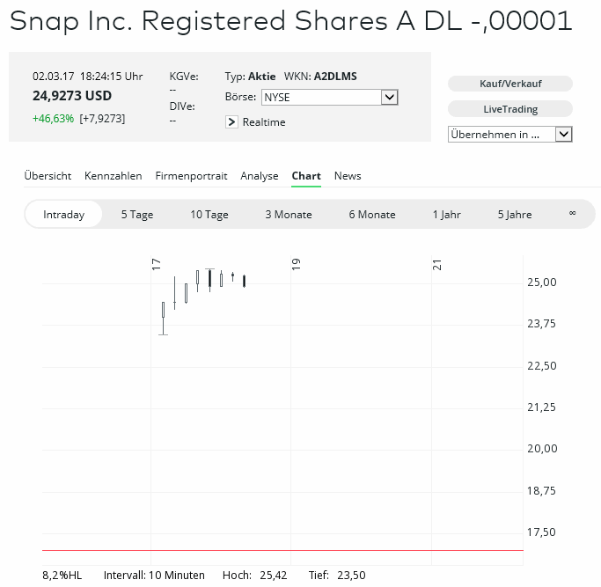
Task: Select the Chart tab
Action: (x=306, y=176)
